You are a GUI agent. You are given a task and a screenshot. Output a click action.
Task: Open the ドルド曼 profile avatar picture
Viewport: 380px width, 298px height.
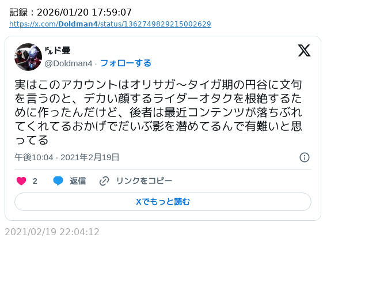point(28,57)
